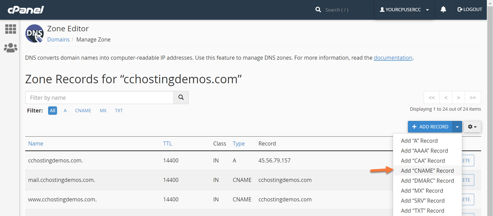493x216 pixels.
Task: Open the notifications bell
Action: (x=443, y=9)
